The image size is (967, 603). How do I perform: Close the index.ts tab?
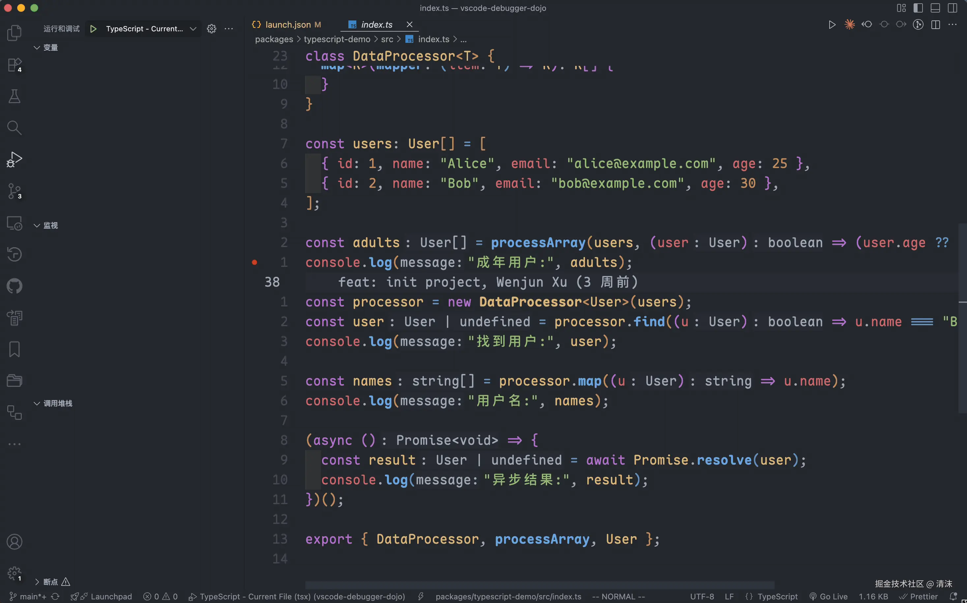409,25
